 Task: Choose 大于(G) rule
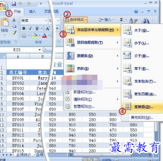pyautogui.click(x=142, y=30)
